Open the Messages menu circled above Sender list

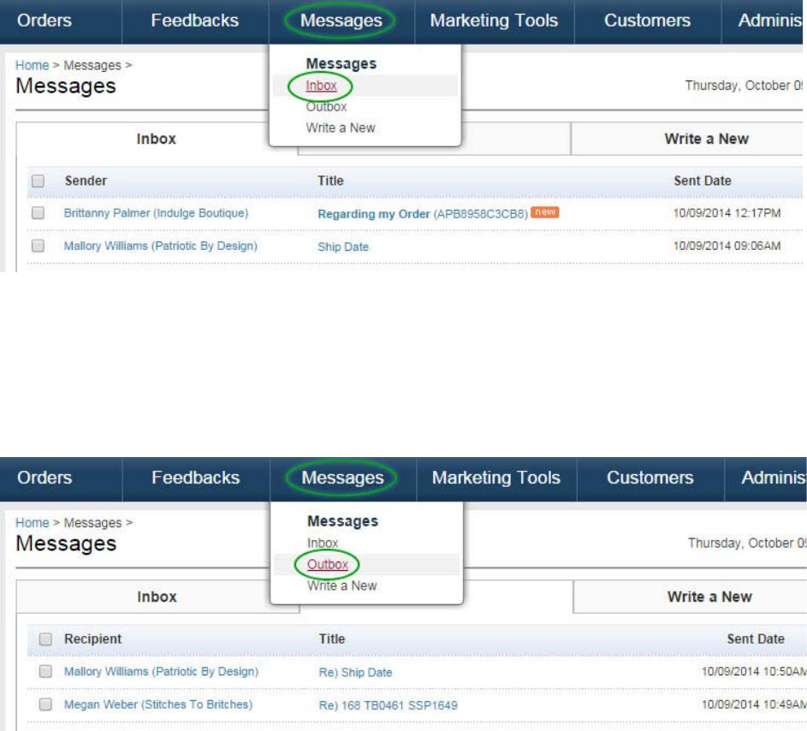tap(341, 21)
